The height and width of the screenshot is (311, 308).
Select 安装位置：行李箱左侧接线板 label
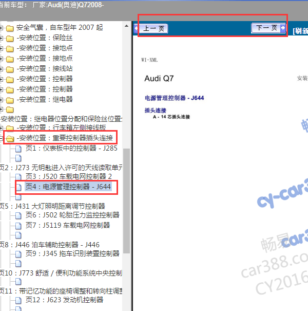click(61, 127)
